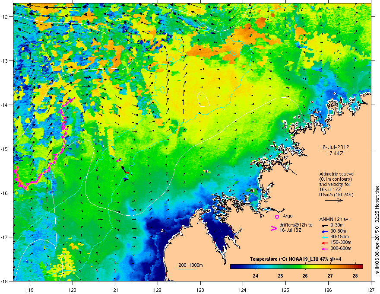Click the magenta Argo circle legend symbol
The image size is (380, 294).
277,217
